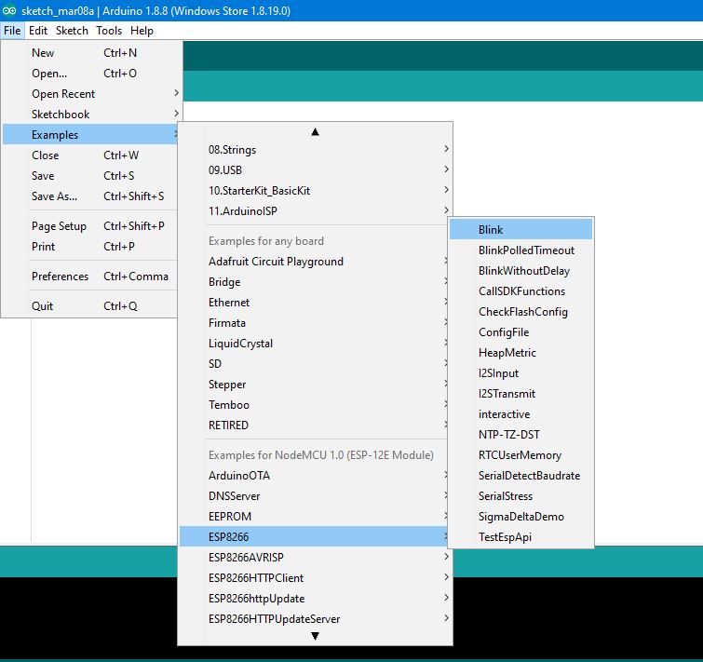Open the LiquidCrystal examples submenu
This screenshot has height=662, width=703.
(315, 344)
